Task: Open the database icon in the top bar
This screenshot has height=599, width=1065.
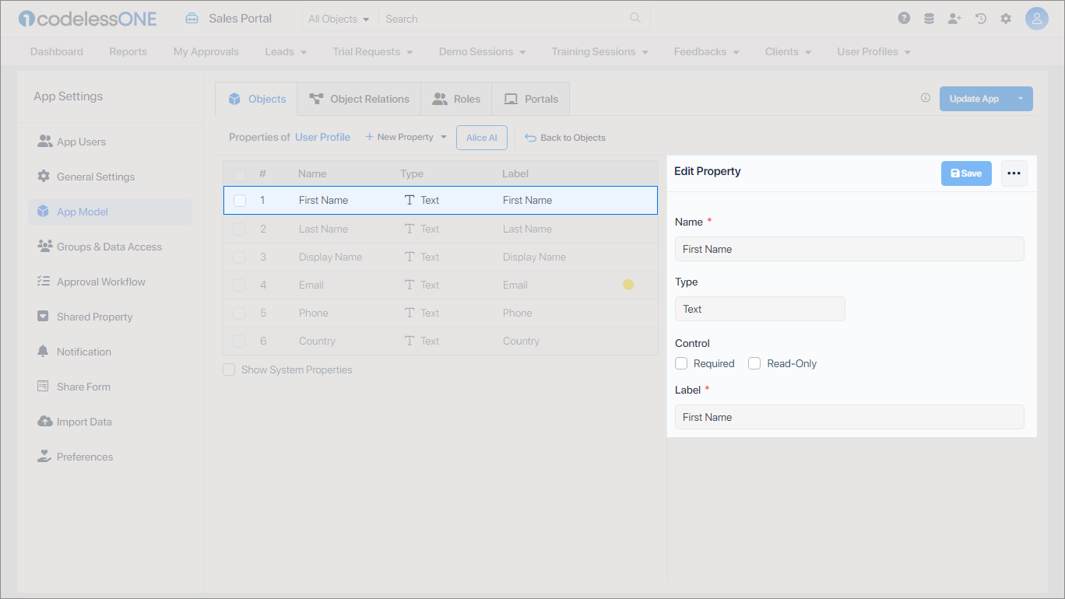Action: pos(929,17)
